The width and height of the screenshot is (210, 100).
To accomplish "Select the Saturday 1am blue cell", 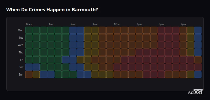I will [x=36, y=67].
